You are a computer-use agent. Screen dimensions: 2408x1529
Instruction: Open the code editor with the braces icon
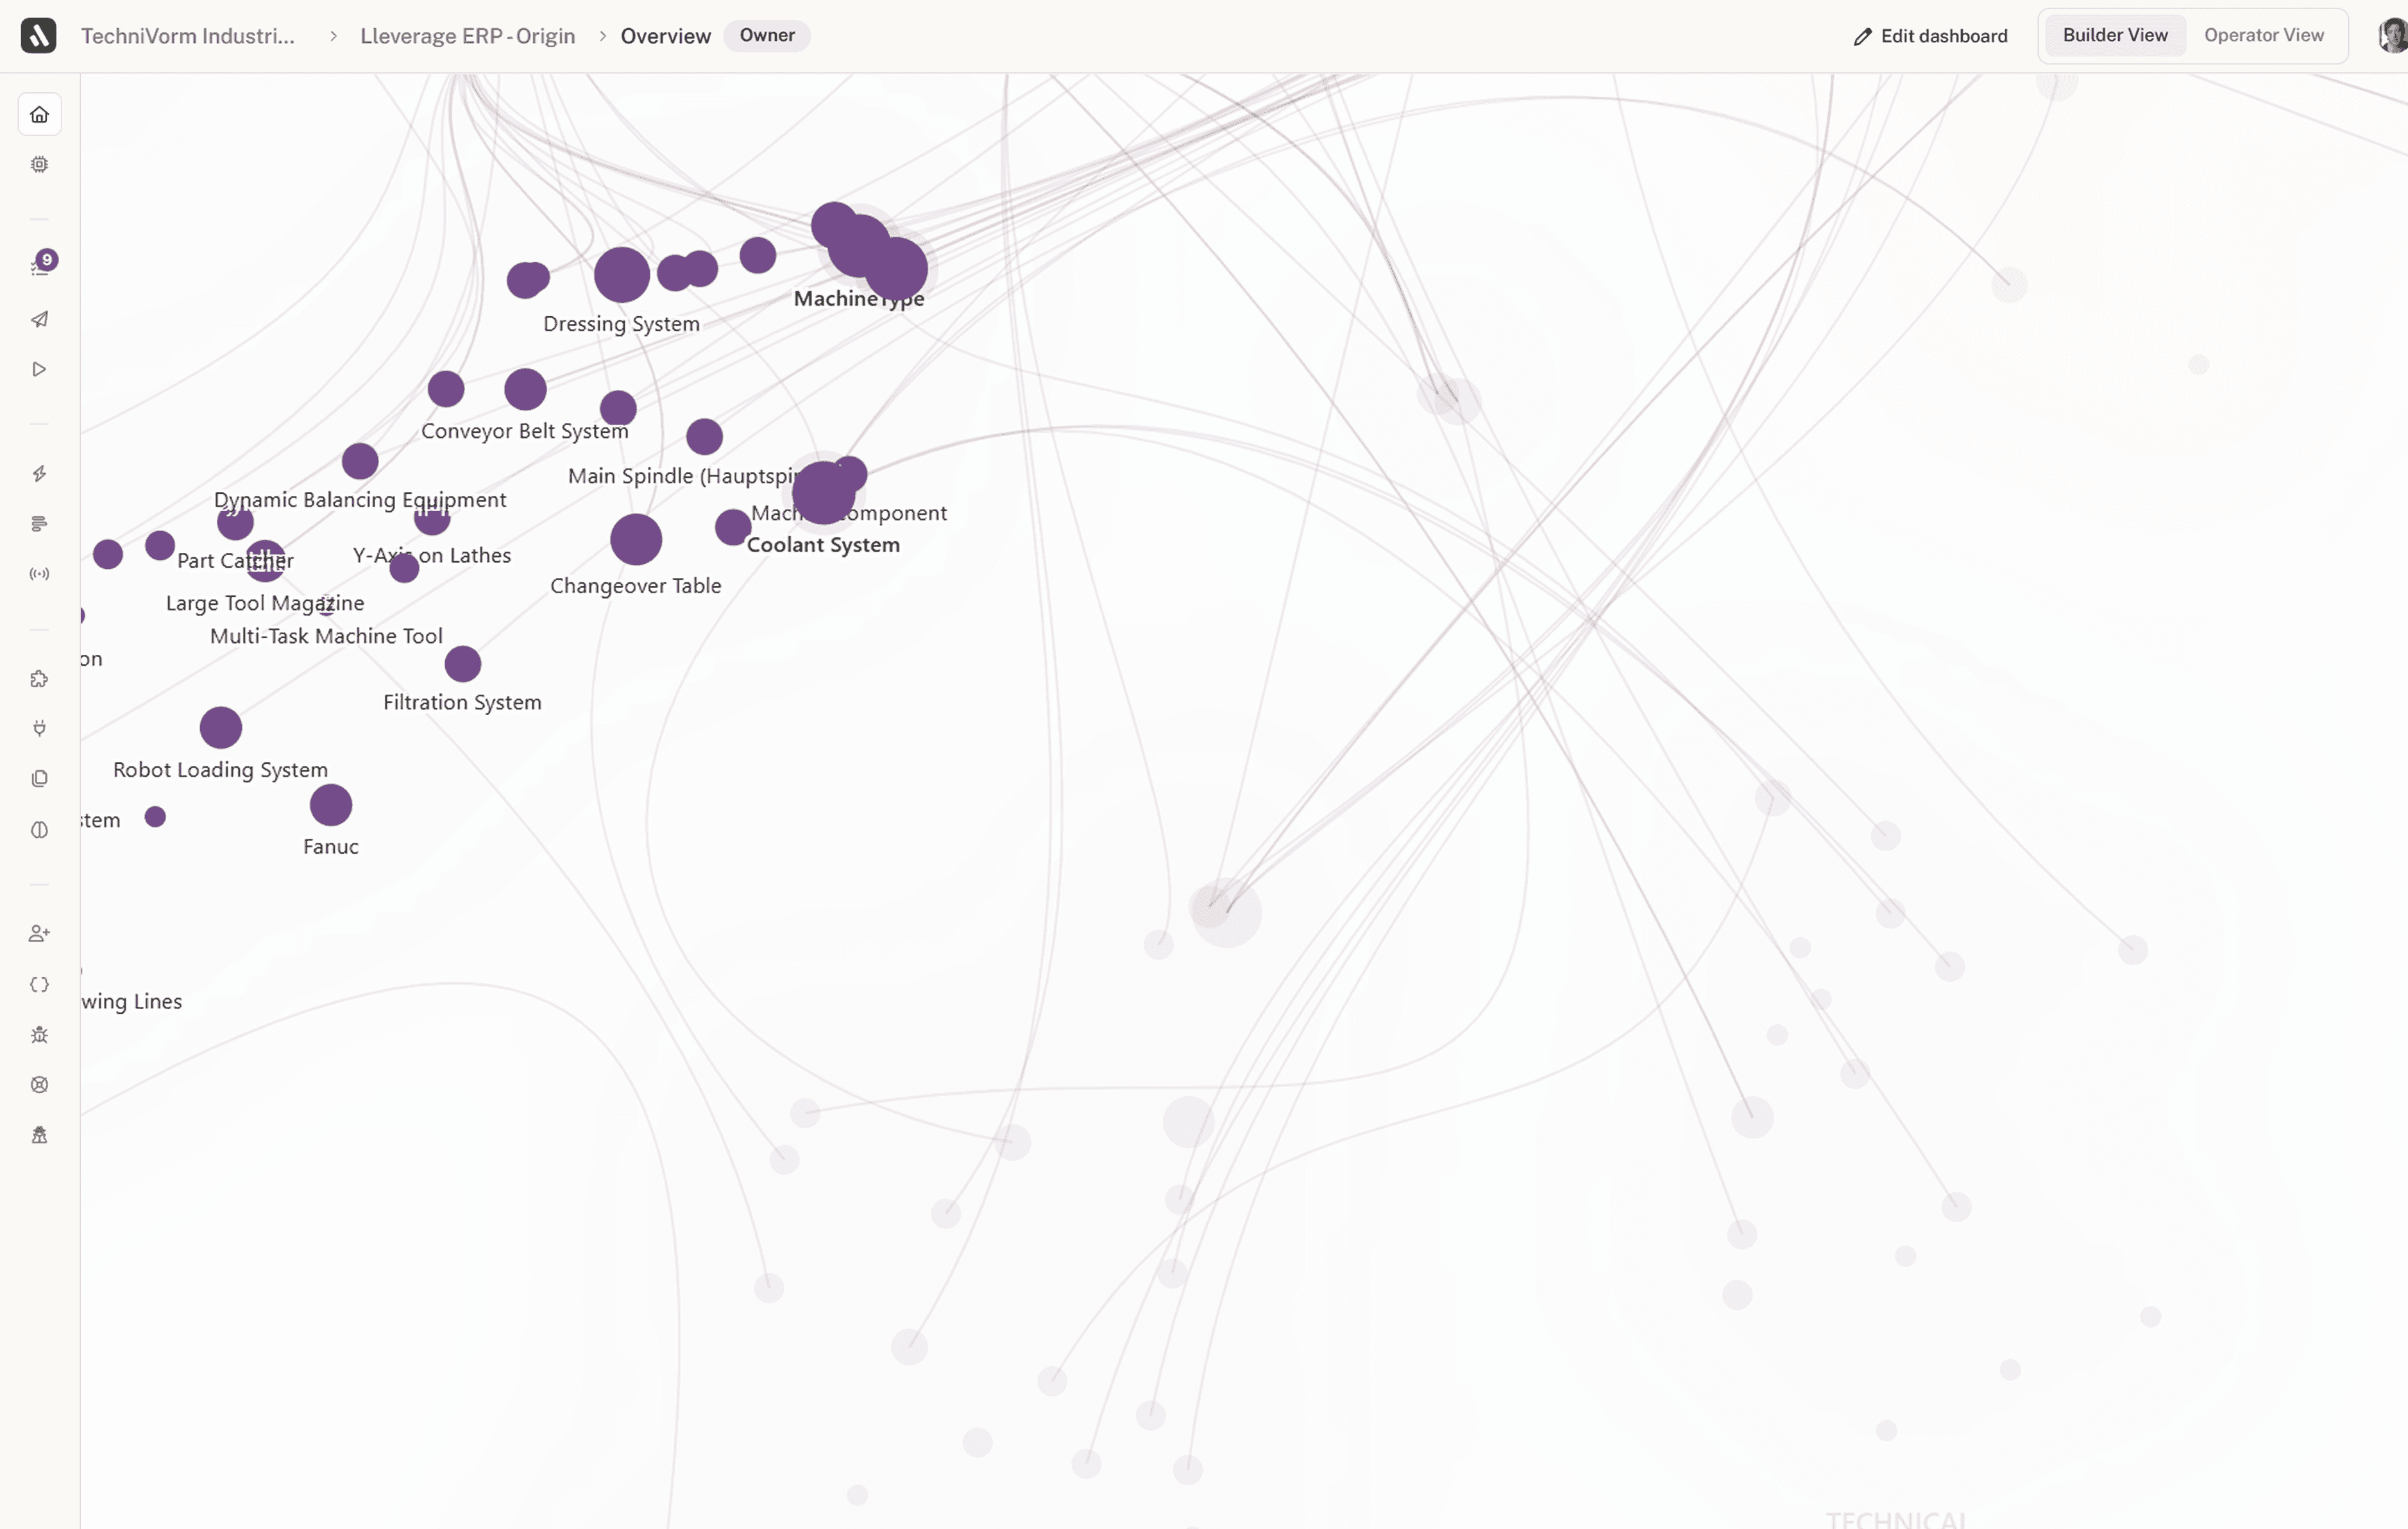point(39,984)
